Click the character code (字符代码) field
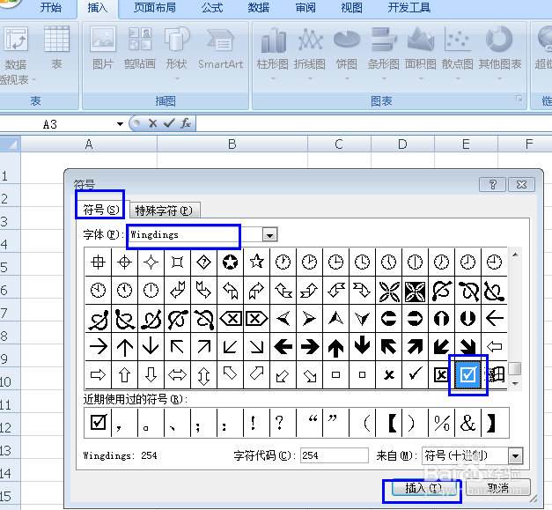Screen dimensions: 552x510 [x=334, y=455]
